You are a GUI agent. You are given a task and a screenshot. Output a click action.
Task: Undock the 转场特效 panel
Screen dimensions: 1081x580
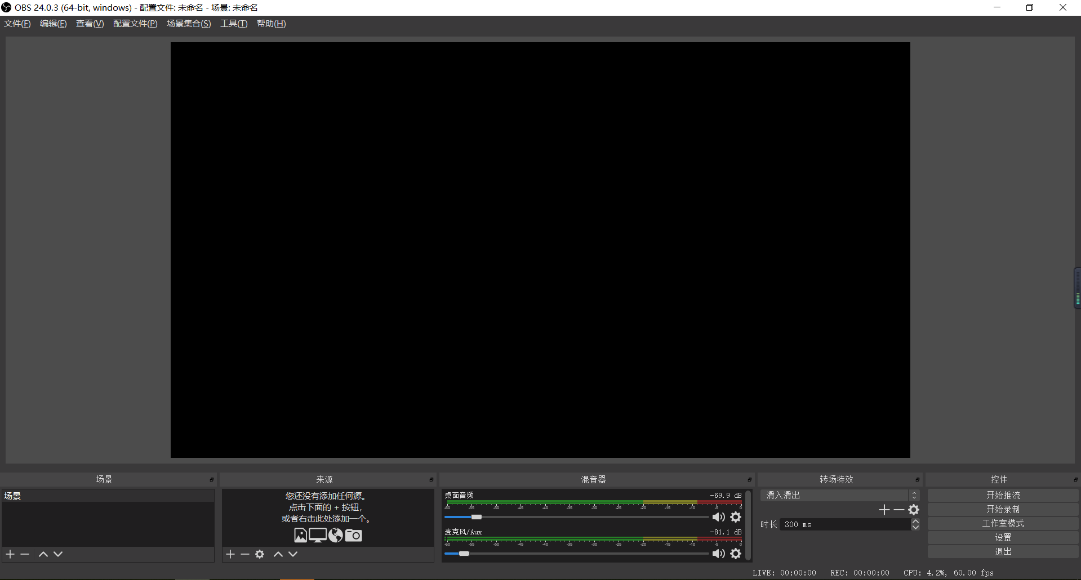tap(918, 480)
